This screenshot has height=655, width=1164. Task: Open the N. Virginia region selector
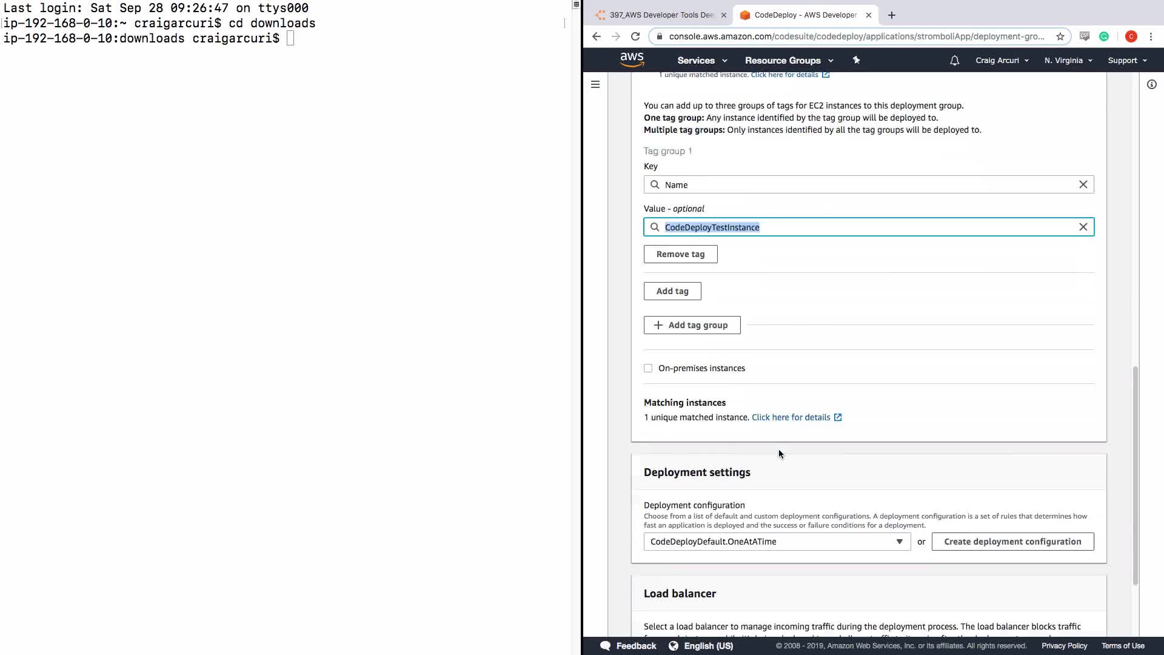1068,61
